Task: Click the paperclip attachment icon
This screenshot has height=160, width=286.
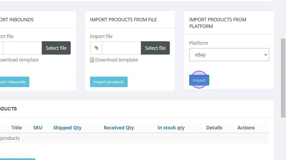Action: 96,48
